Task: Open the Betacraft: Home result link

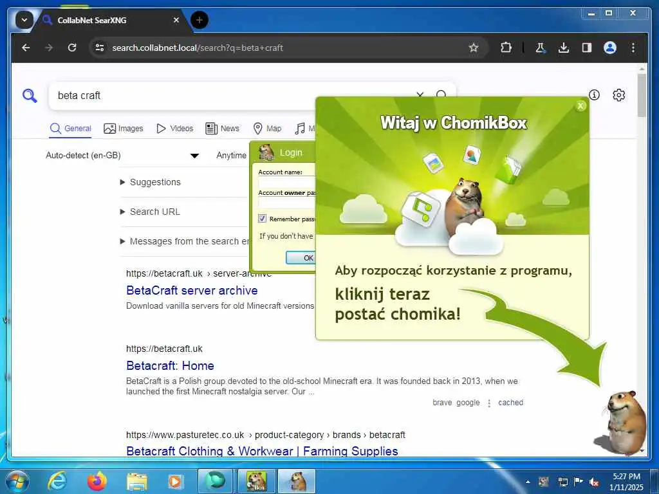Action: 170,365
